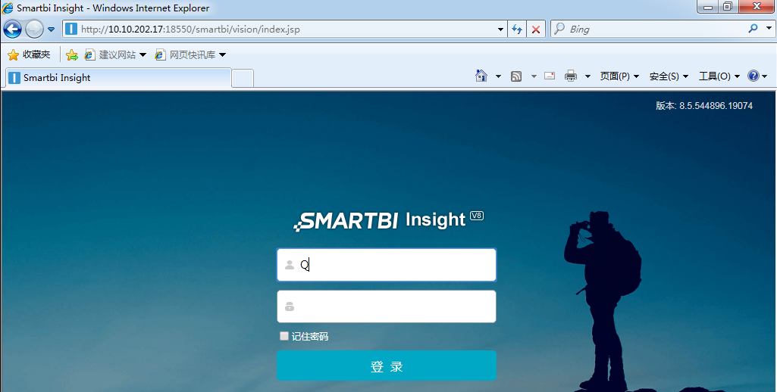Open the search provider dropdown arrow
777x392 pixels.
tap(768, 30)
